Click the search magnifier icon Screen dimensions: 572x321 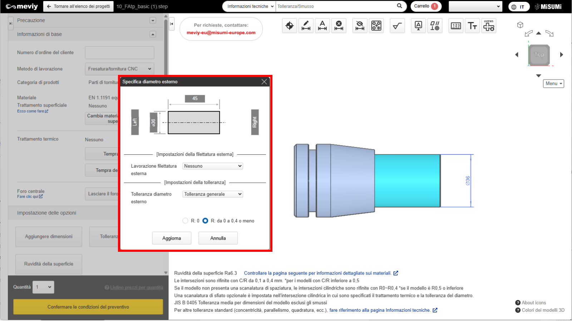[x=399, y=6]
